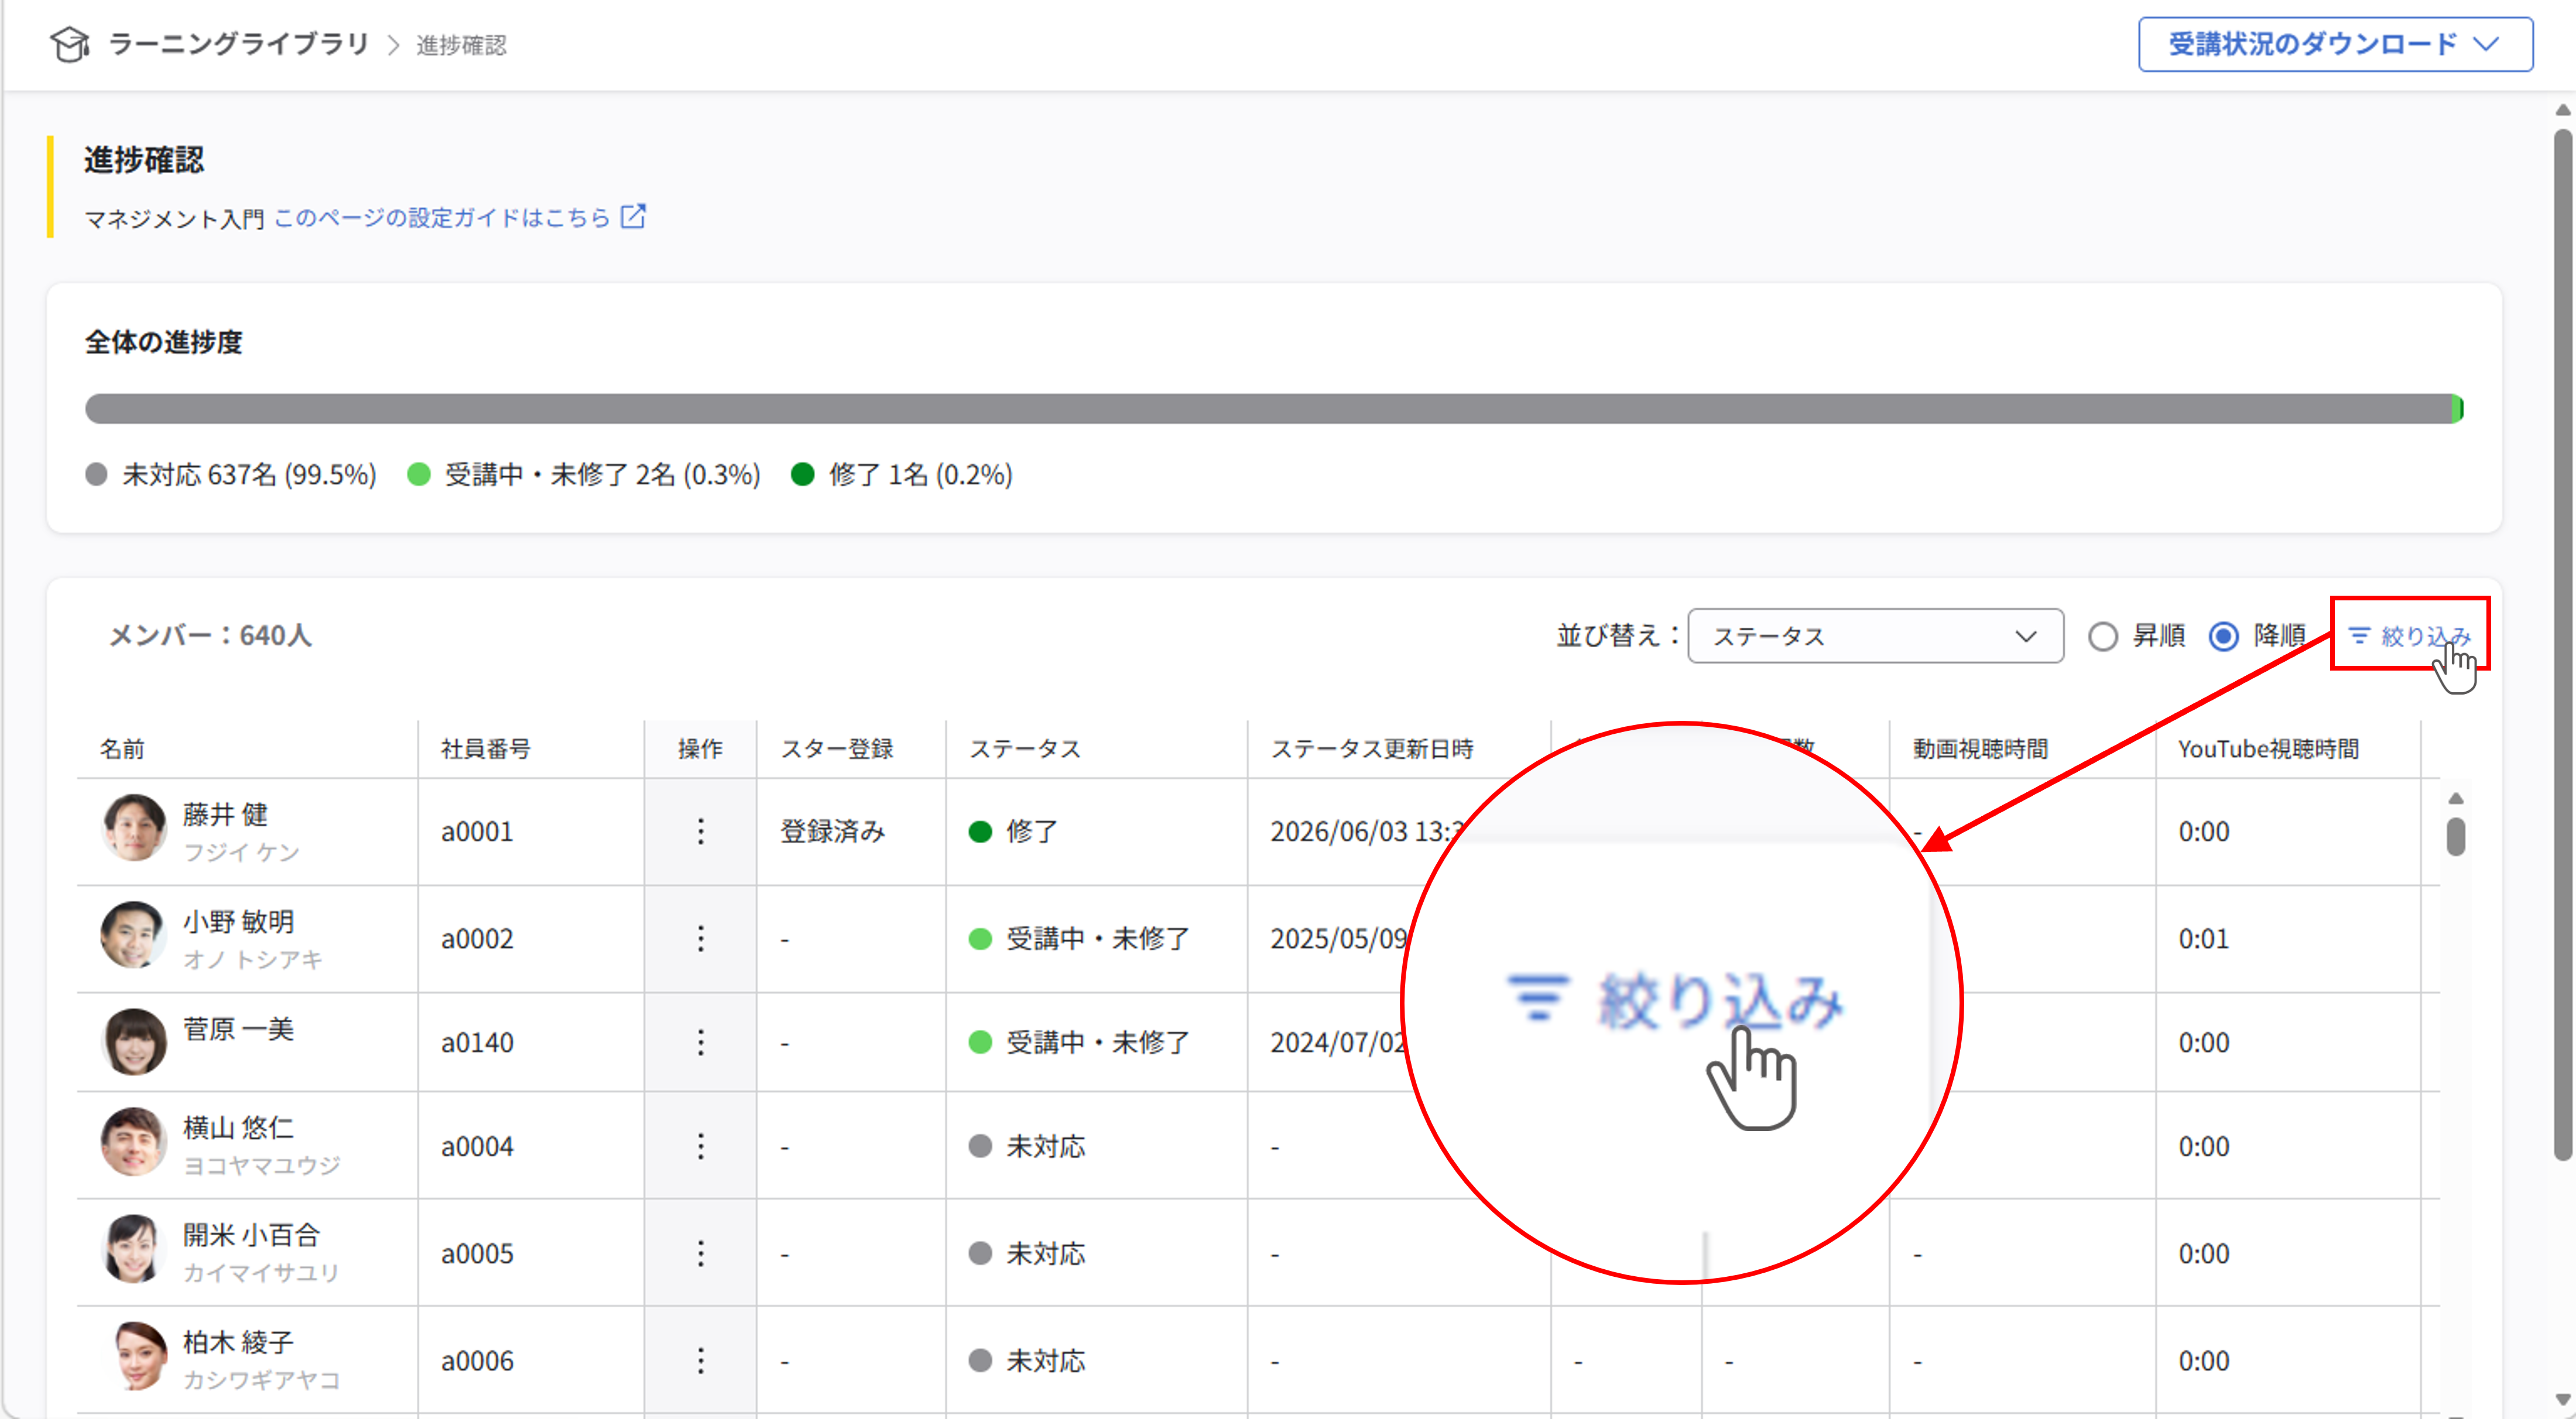Viewport: 2576px width, 1419px height.
Task: Click gray 未対応 legend dot
Action: (x=96, y=473)
